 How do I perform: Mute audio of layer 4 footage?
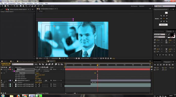coord(3,86)
